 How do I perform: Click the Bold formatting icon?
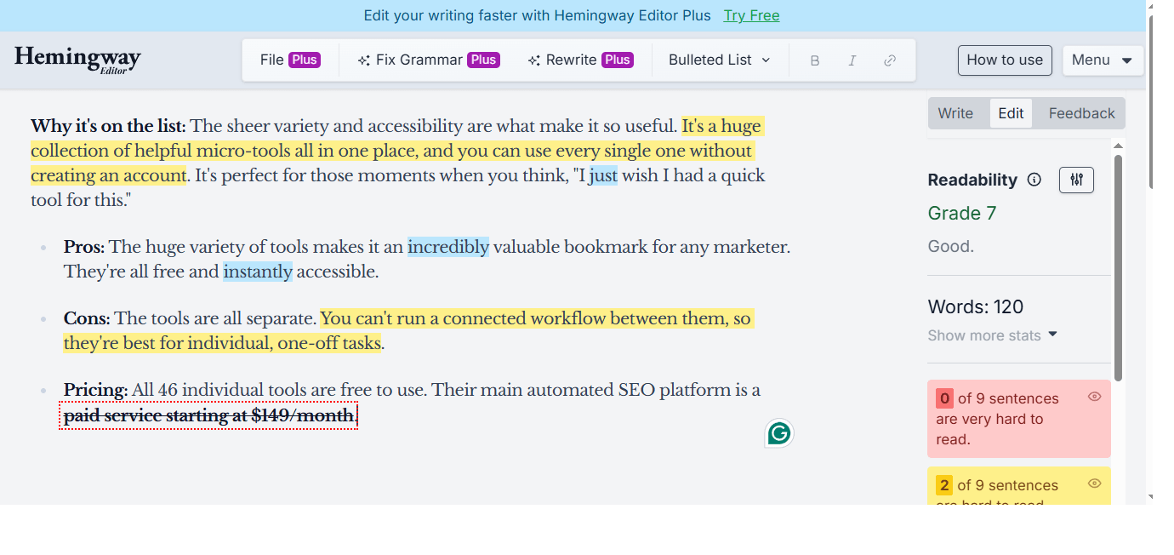pos(815,60)
